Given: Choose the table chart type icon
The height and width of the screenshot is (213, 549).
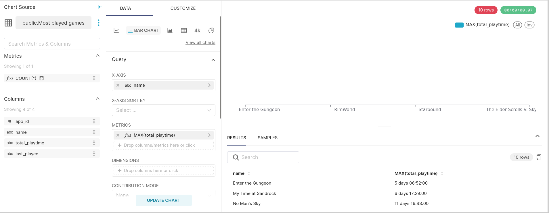Looking at the screenshot, I should (x=184, y=30).
